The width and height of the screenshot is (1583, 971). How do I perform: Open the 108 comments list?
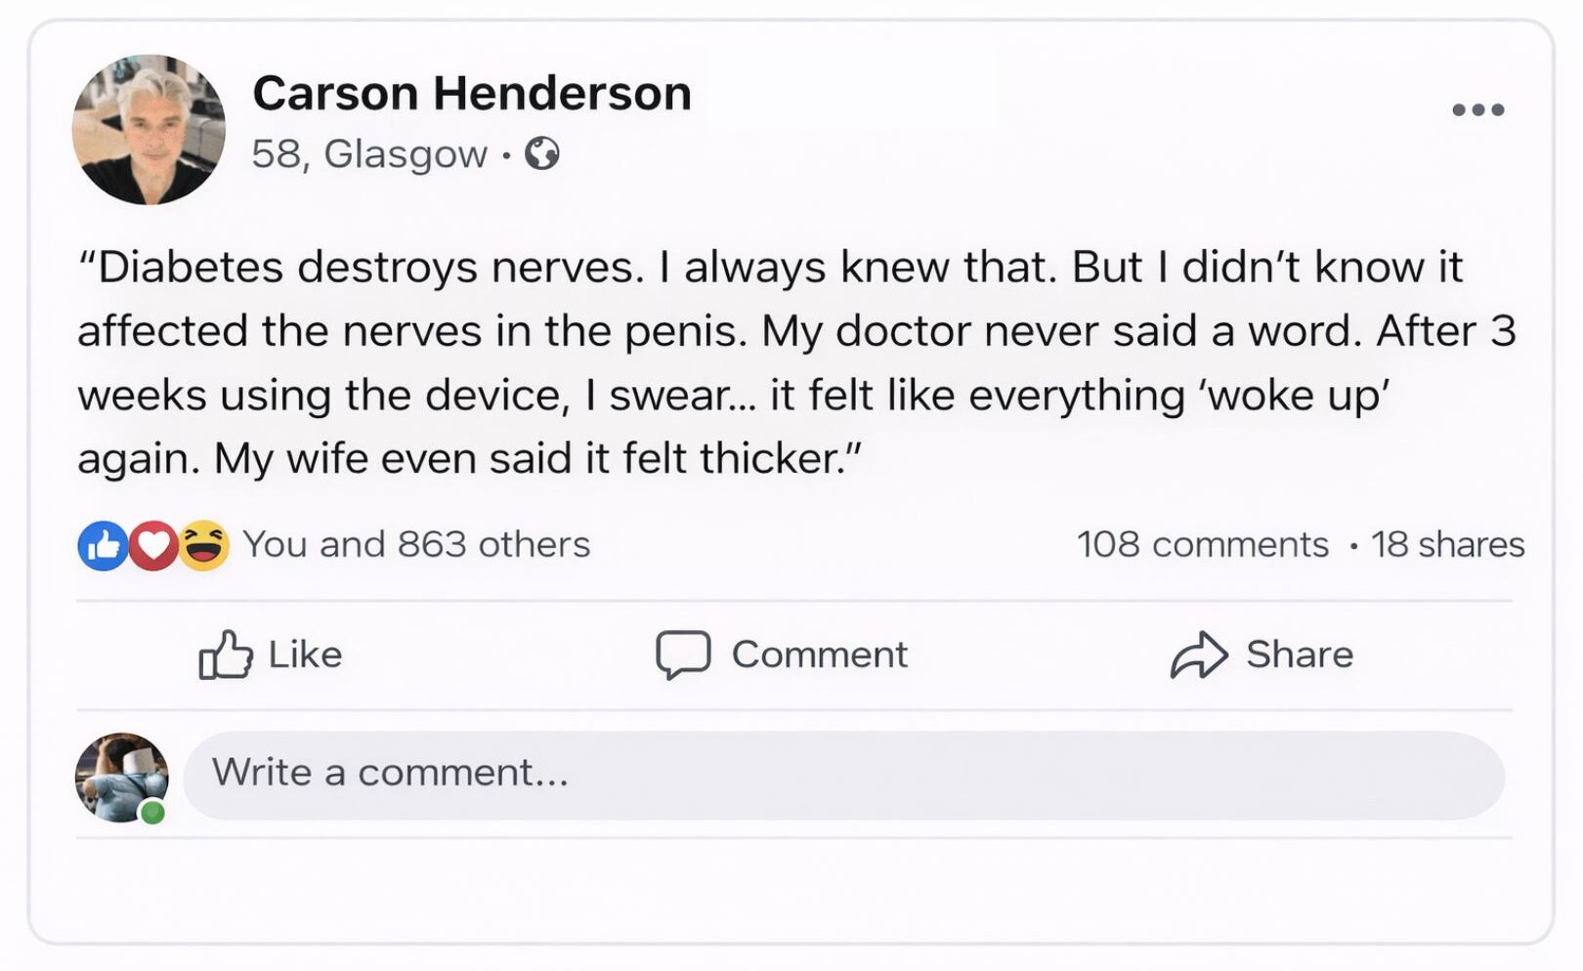[1203, 545]
